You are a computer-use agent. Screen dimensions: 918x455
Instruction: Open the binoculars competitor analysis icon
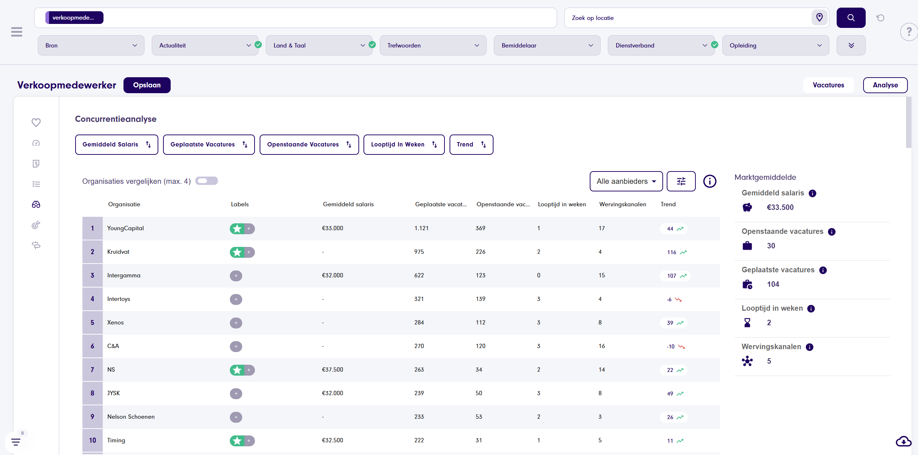36,204
